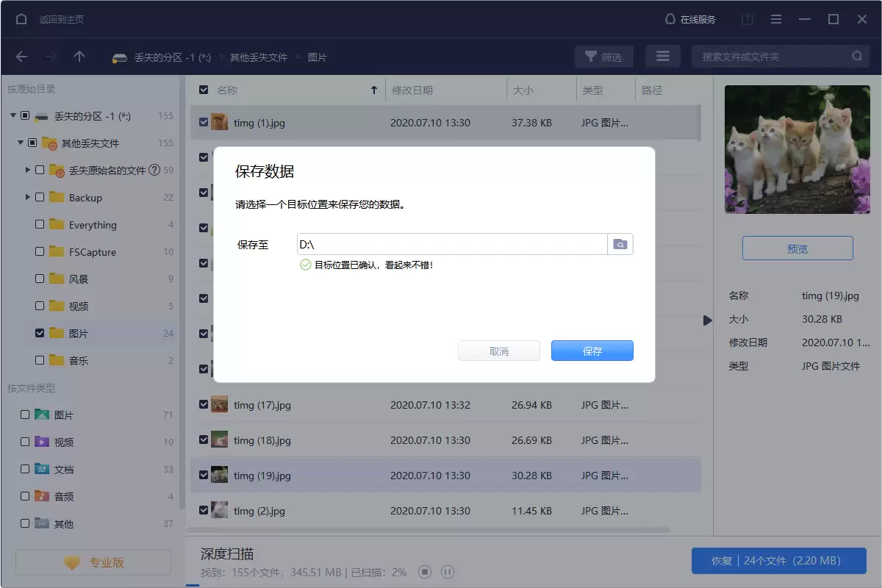The width and height of the screenshot is (882, 588).
Task: Click the stop scan icon
Action: 424,572
